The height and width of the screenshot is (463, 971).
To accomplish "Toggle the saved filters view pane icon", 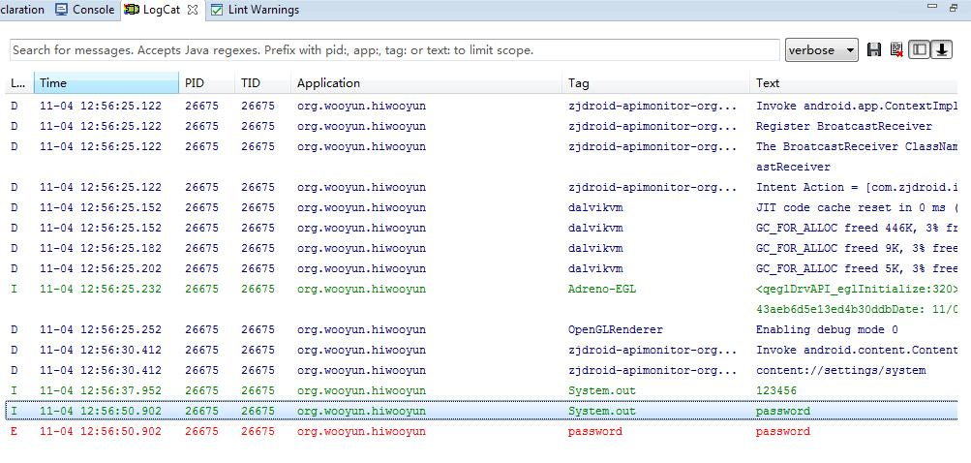I will (919, 50).
